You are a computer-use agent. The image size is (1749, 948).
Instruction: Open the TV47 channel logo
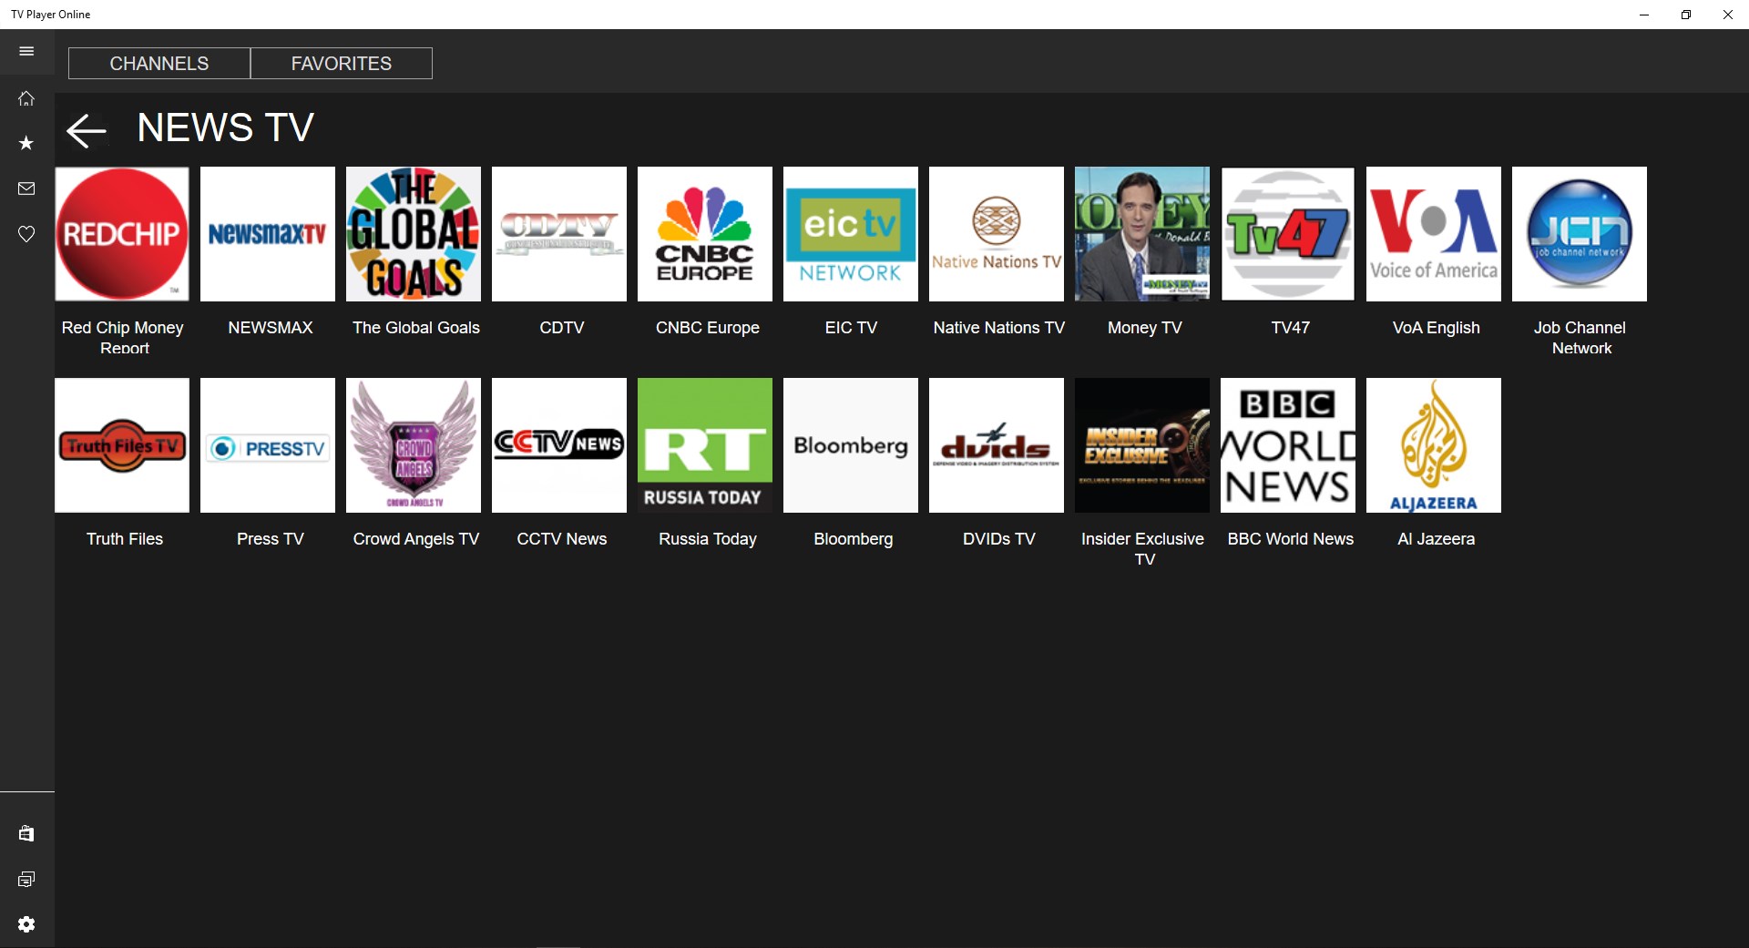(1288, 234)
